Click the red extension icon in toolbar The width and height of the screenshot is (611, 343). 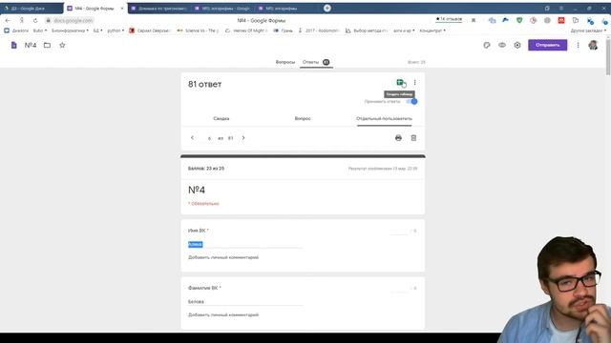point(561,20)
